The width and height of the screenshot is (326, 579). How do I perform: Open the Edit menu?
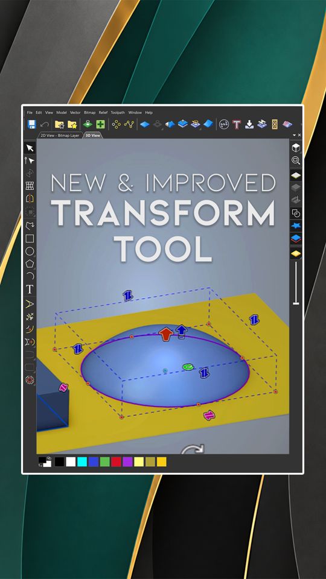tap(39, 112)
